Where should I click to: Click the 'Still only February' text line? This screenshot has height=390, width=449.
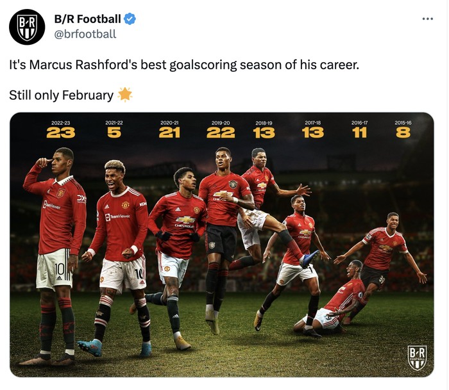(x=62, y=95)
